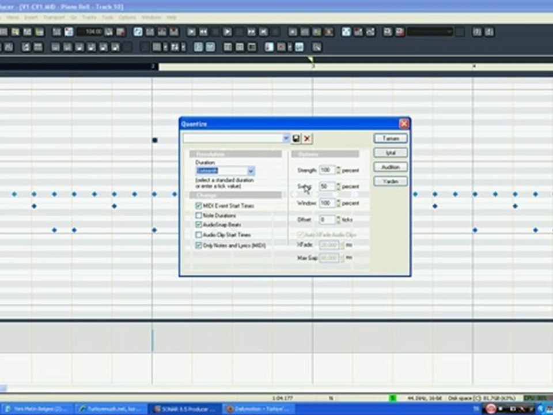Switch to the SONAR 8.5 Producer taskbar button
Screen dimensions: 553x415
click(185, 409)
